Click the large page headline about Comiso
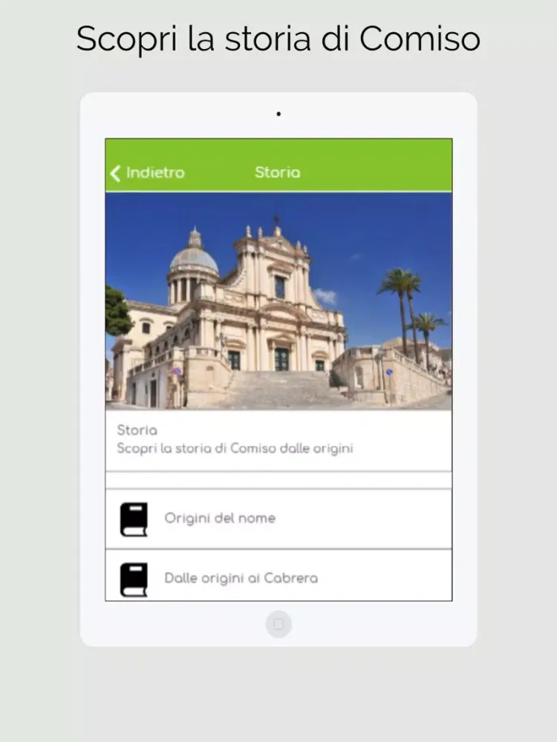The width and height of the screenshot is (557, 742). click(278, 39)
